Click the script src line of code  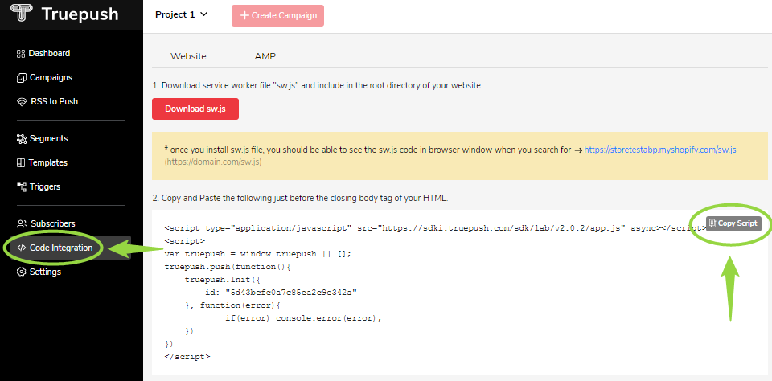pos(435,228)
